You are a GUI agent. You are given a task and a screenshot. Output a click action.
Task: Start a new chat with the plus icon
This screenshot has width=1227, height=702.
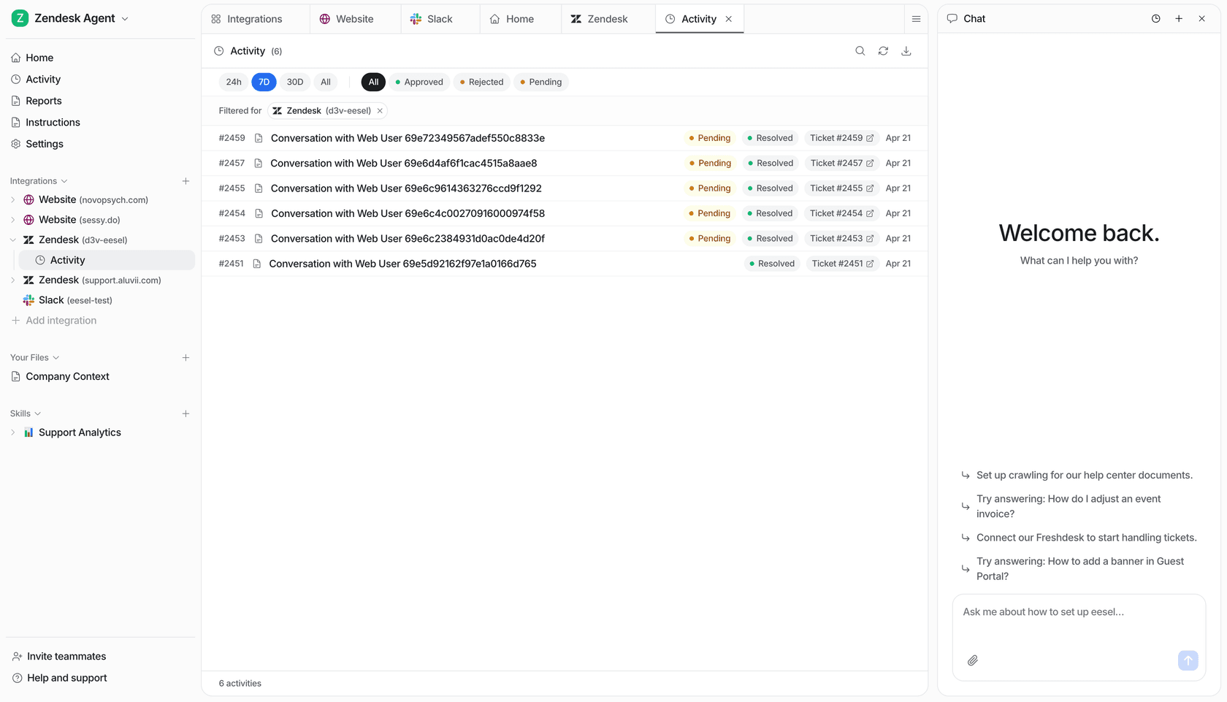1178,18
